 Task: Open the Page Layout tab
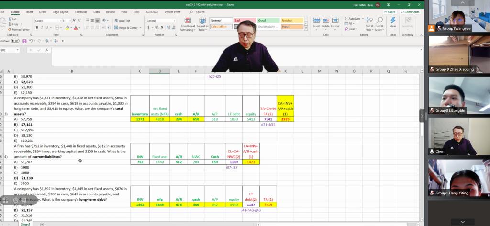pos(60,12)
